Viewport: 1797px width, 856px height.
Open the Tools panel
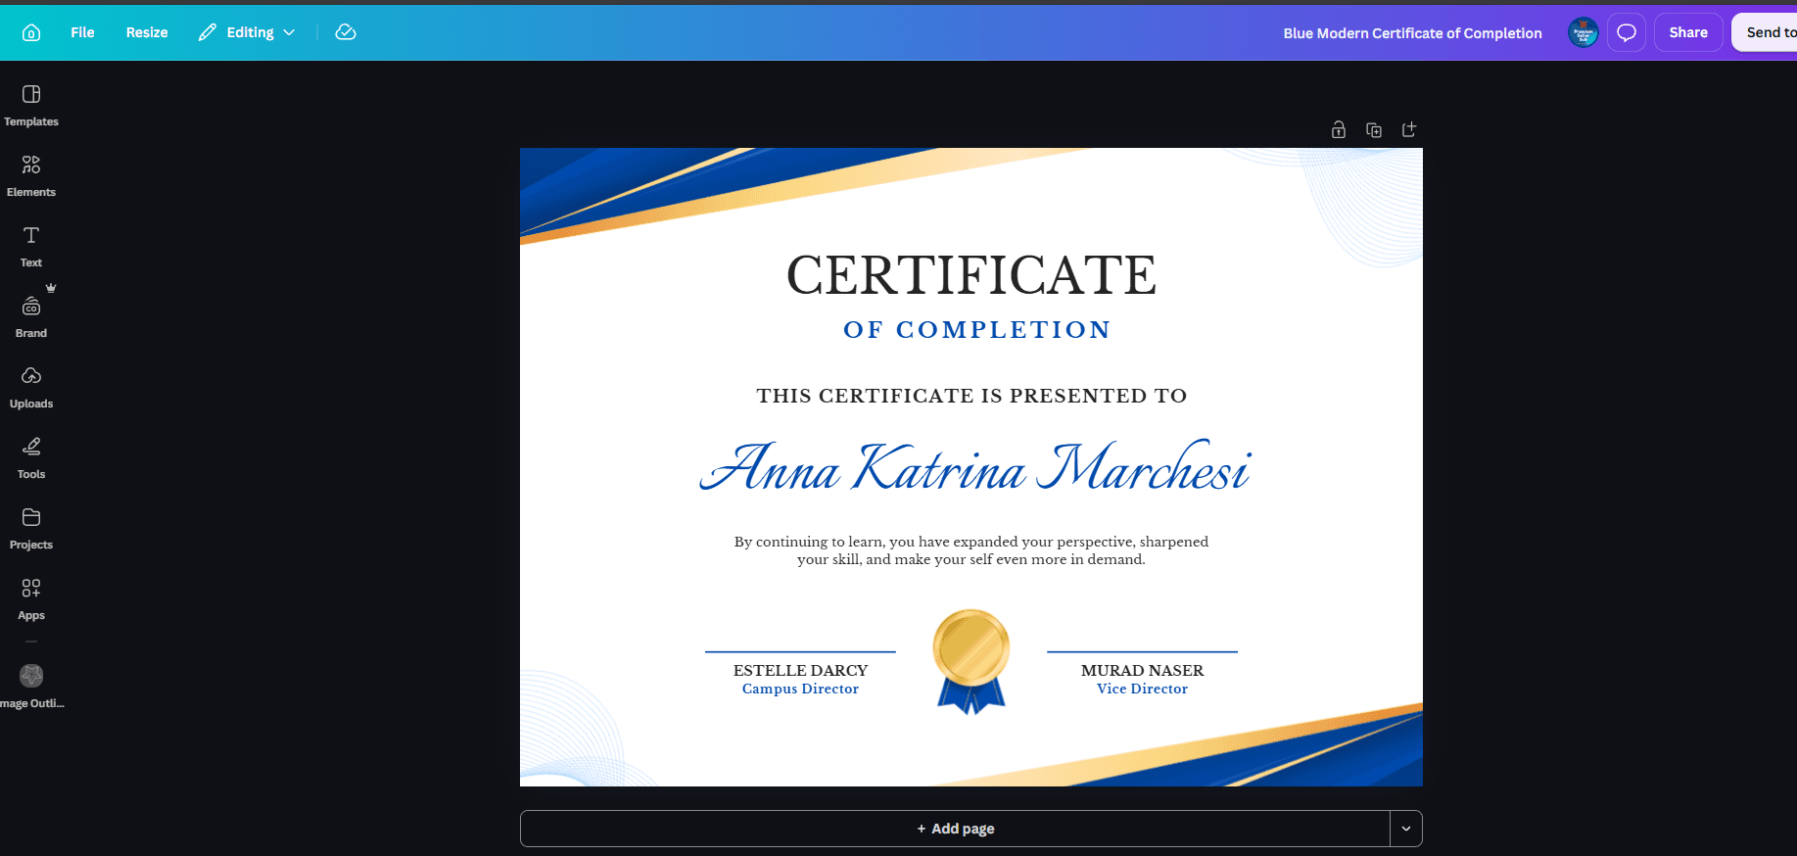point(31,458)
